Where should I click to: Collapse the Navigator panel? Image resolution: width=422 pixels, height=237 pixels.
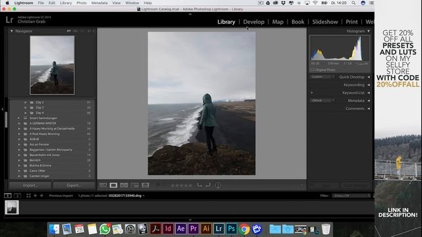pos(12,31)
